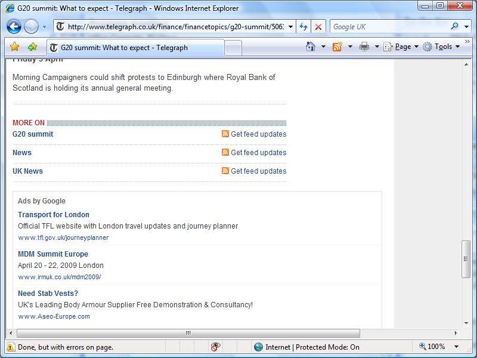Click in the Google UK search box
The height and width of the screenshot is (358, 477).
(388, 27)
